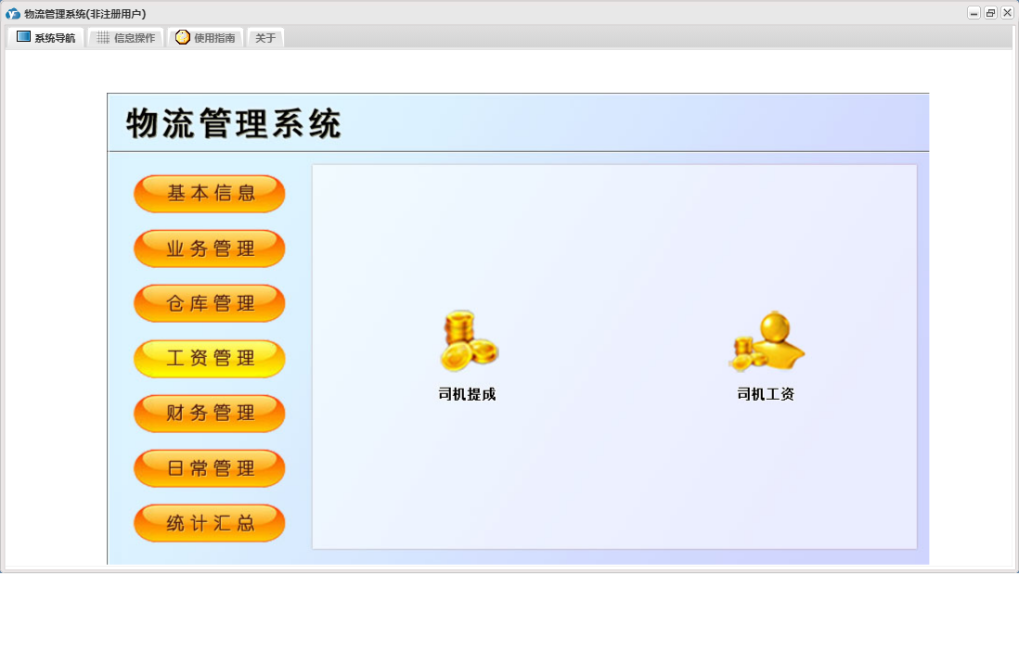
Task: Click the 物流管理系统 header banner title
Action: pos(234,123)
